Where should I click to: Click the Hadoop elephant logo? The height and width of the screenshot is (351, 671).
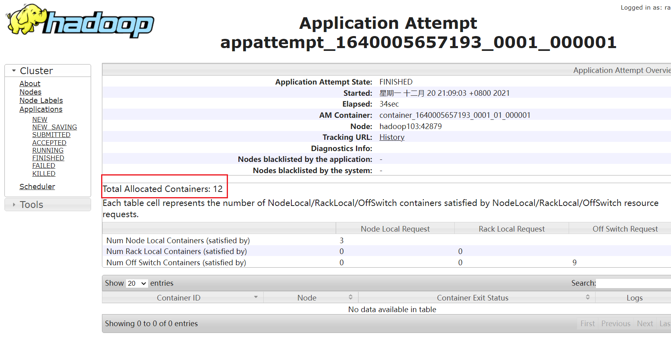tap(80, 21)
